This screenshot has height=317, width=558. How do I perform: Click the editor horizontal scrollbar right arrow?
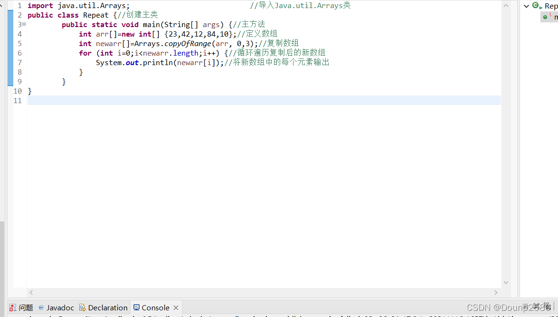(x=496, y=292)
